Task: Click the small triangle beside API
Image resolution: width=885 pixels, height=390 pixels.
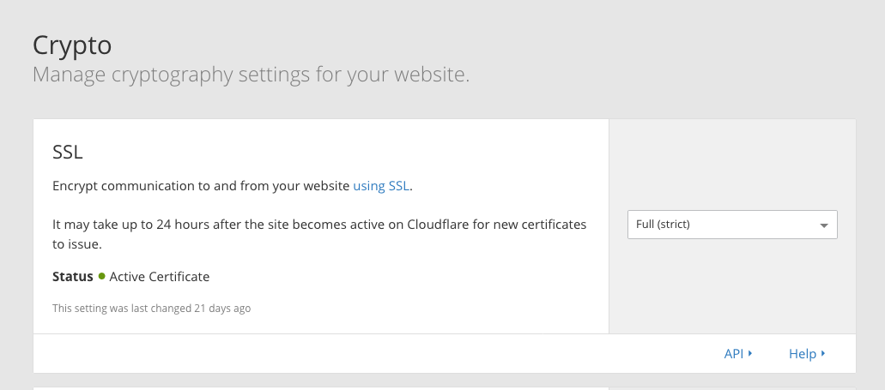Action: pyautogui.click(x=750, y=352)
